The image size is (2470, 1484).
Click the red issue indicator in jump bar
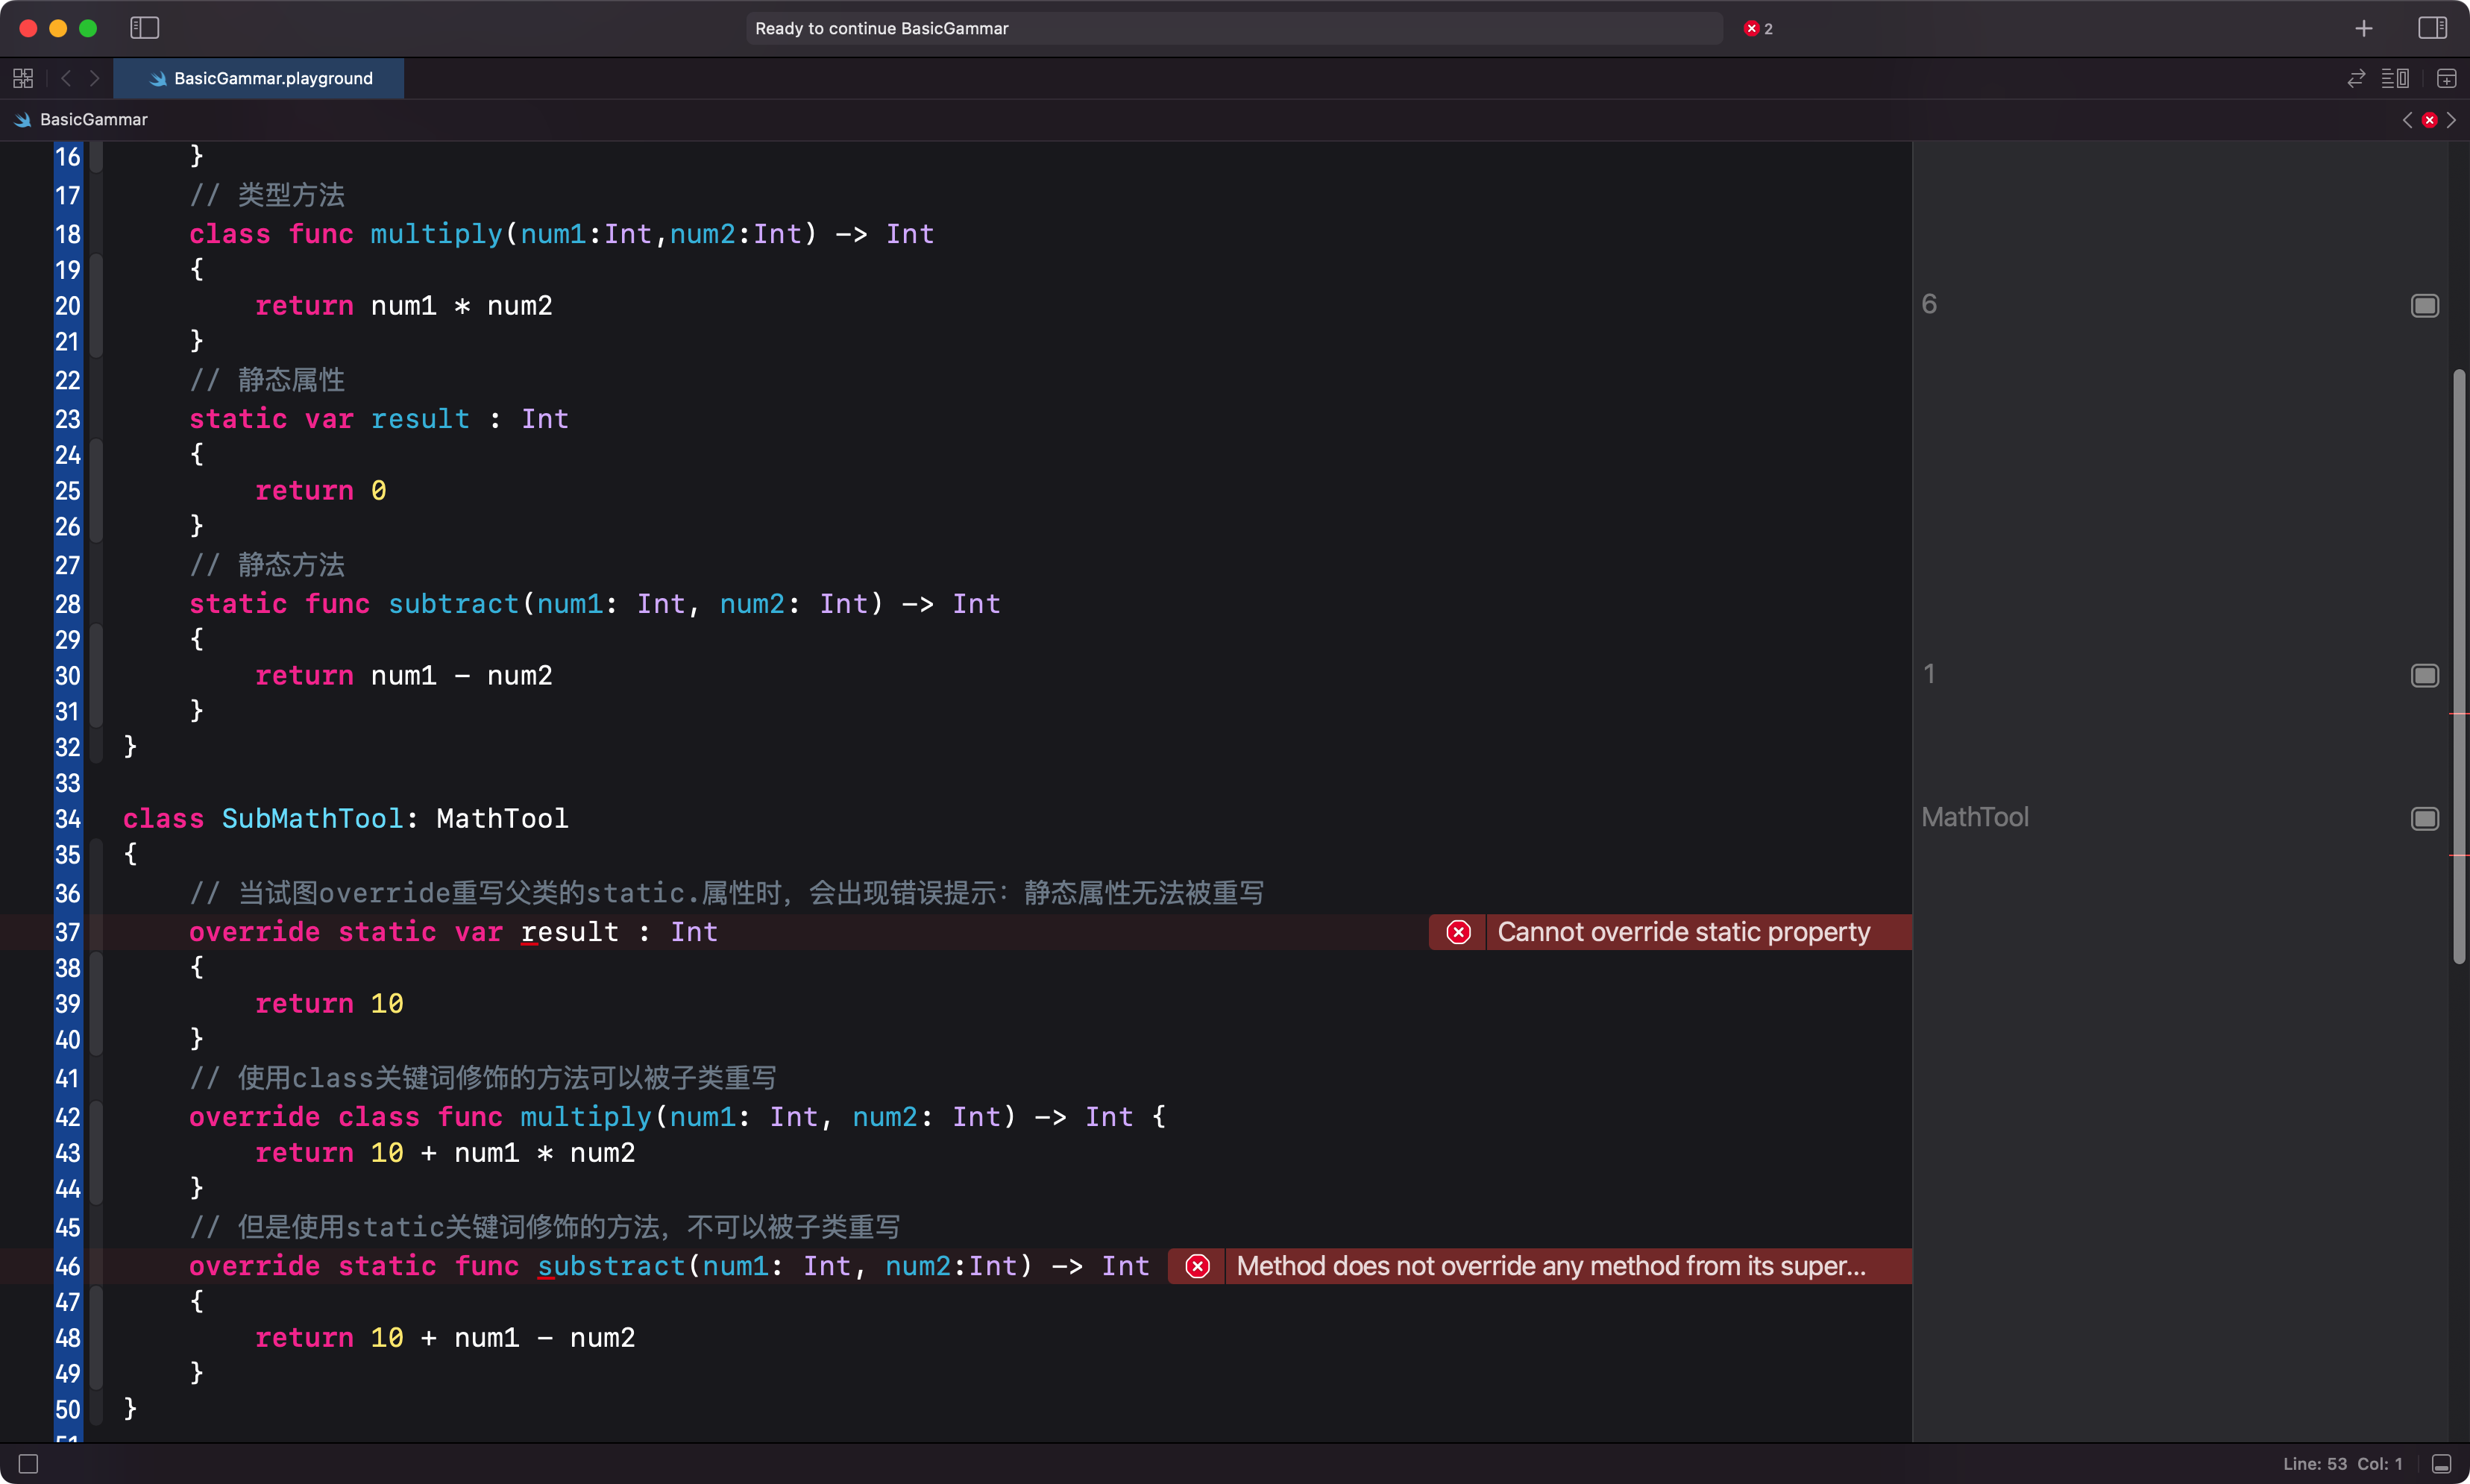[x=2430, y=120]
